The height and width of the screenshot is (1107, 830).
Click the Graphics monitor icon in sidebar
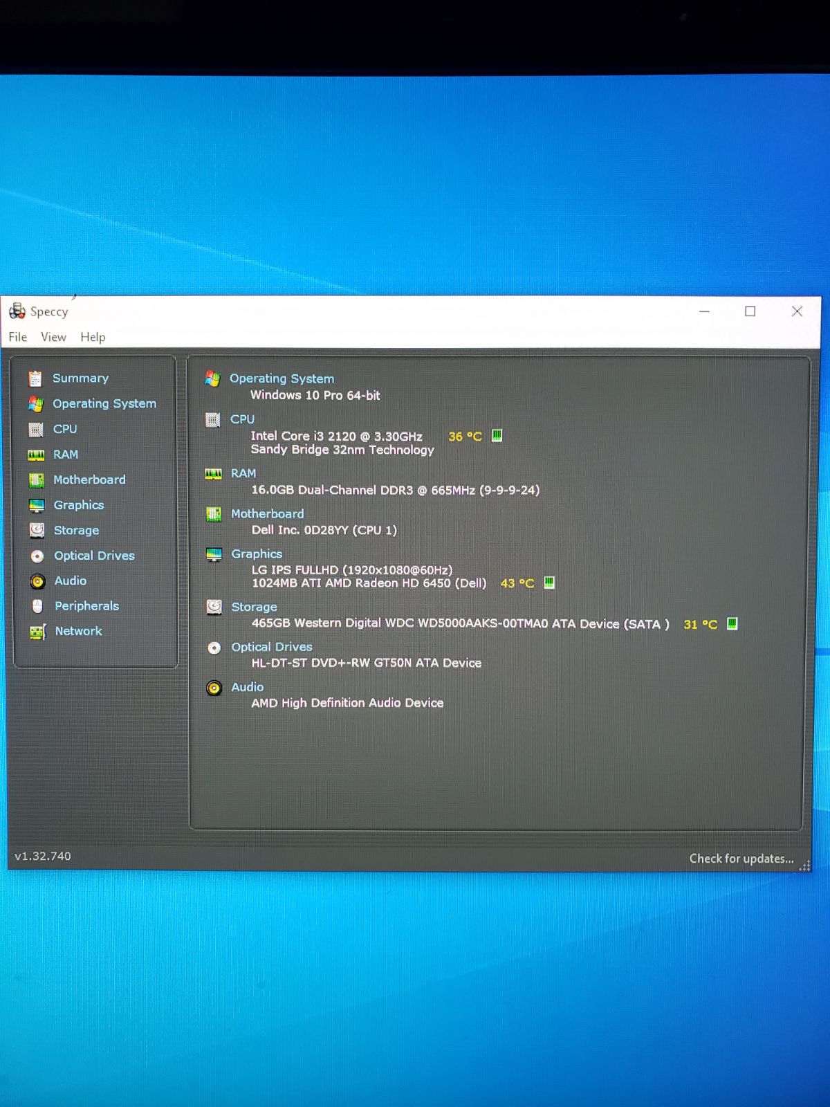coord(37,506)
